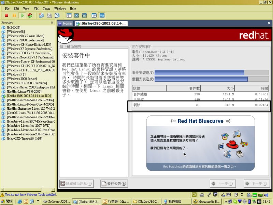Select [MS-DOS] in Favorites
The width and height of the screenshot is (273, 205).
coord(13,27)
